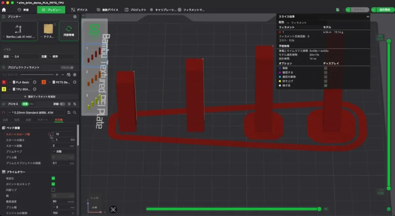Viewport: 395px width, 216px height.
Task: Open the layers icon at bottom right
Action: pos(389,209)
